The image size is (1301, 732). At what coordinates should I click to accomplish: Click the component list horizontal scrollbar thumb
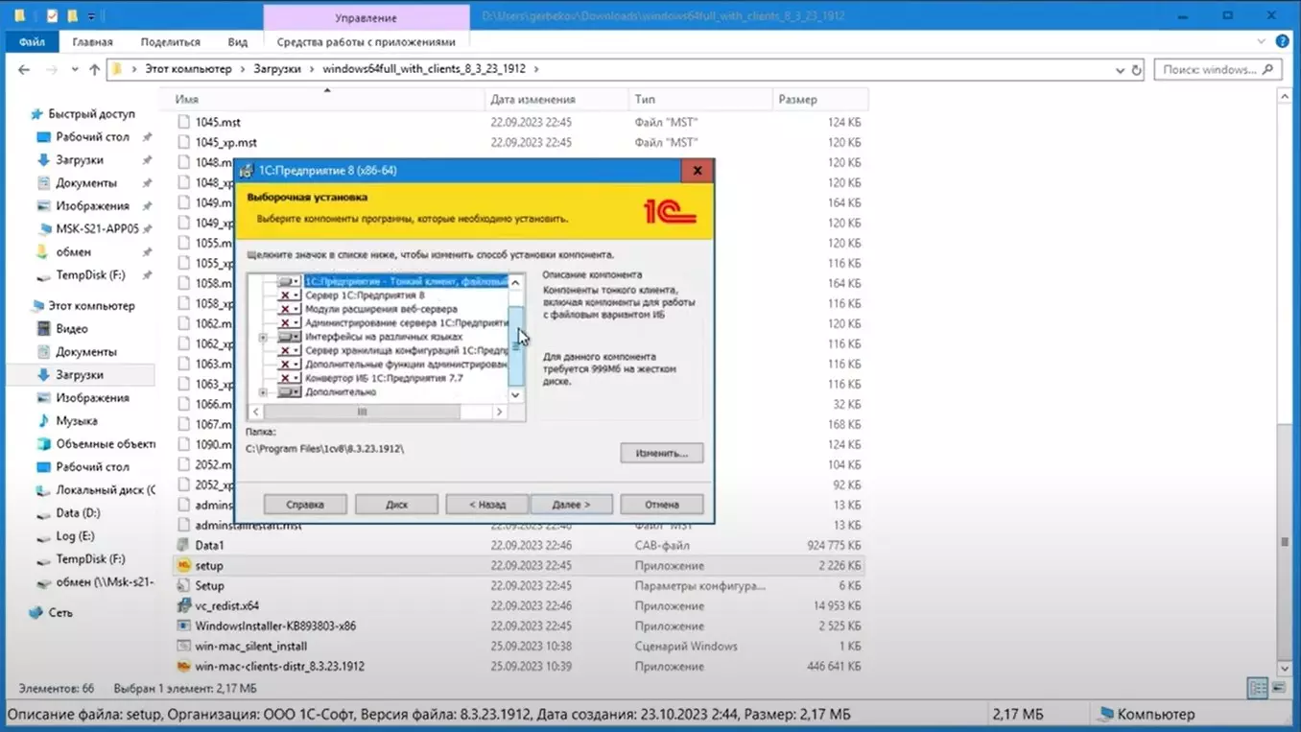[x=362, y=412]
